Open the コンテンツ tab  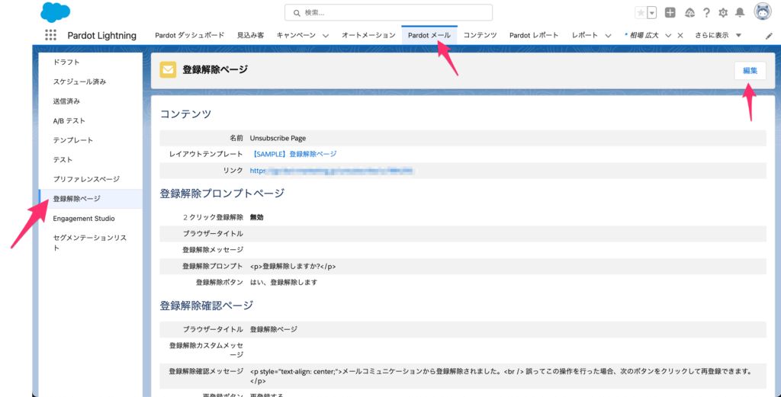(x=480, y=35)
